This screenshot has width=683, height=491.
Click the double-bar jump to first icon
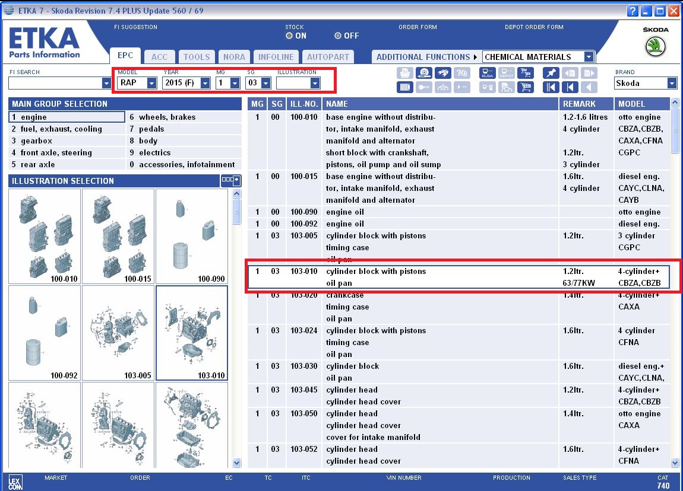tap(551, 87)
